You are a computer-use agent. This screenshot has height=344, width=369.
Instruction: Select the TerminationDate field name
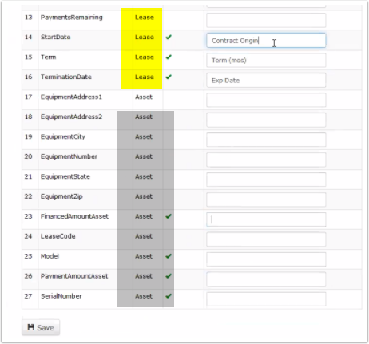pos(66,77)
